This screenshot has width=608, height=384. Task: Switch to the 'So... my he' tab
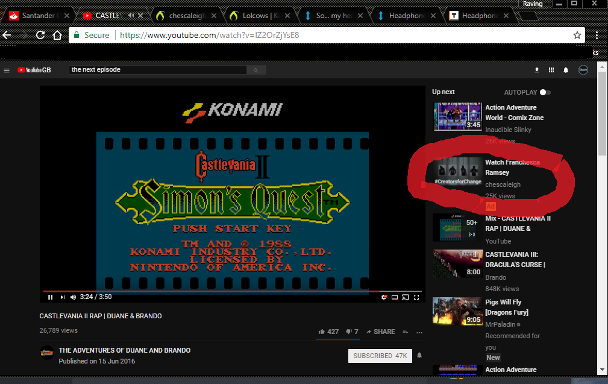[x=333, y=16]
